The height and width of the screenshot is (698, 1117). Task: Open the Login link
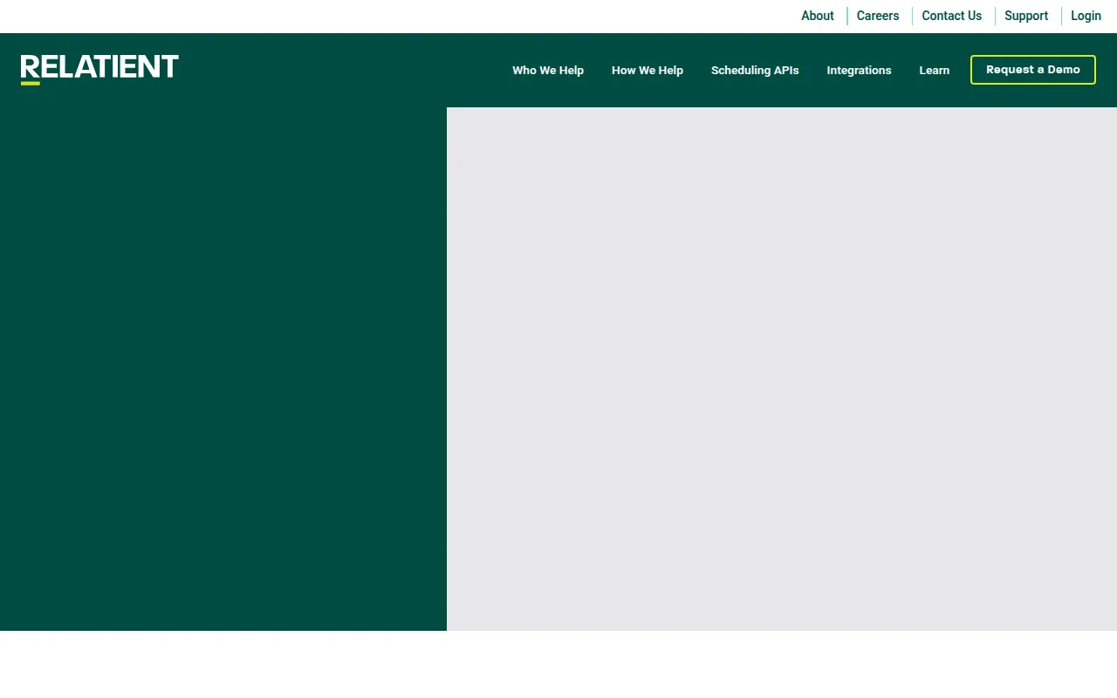point(1086,16)
